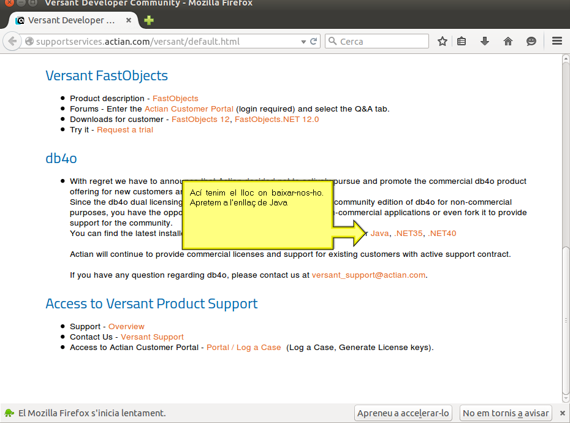Image resolution: width=570 pixels, height=423 pixels.
Task: Email versant_support@actian.com link
Action: pyautogui.click(x=368, y=275)
